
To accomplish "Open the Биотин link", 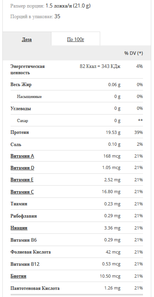I will [x=18, y=276].
